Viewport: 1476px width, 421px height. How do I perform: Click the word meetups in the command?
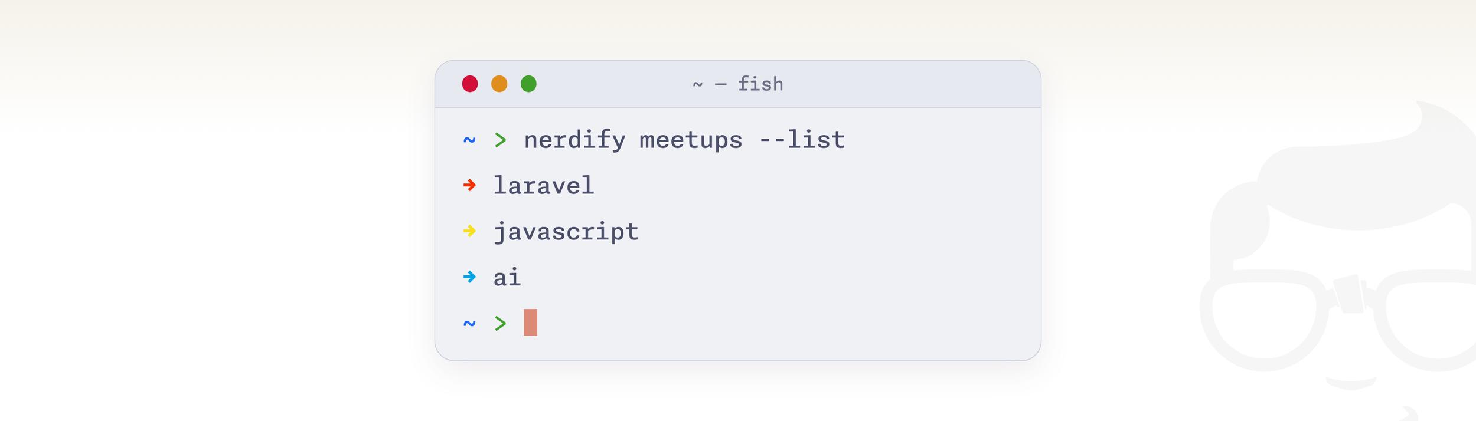[691, 141]
